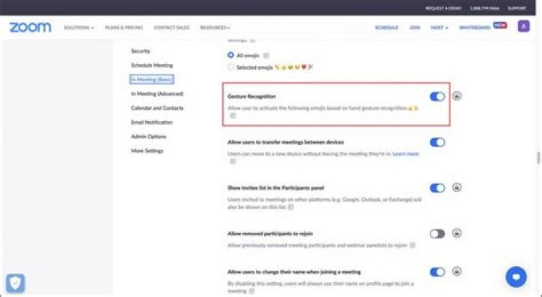This screenshot has height=297, width=542.
Task: Expand the Host dropdown menu
Action: click(440, 28)
